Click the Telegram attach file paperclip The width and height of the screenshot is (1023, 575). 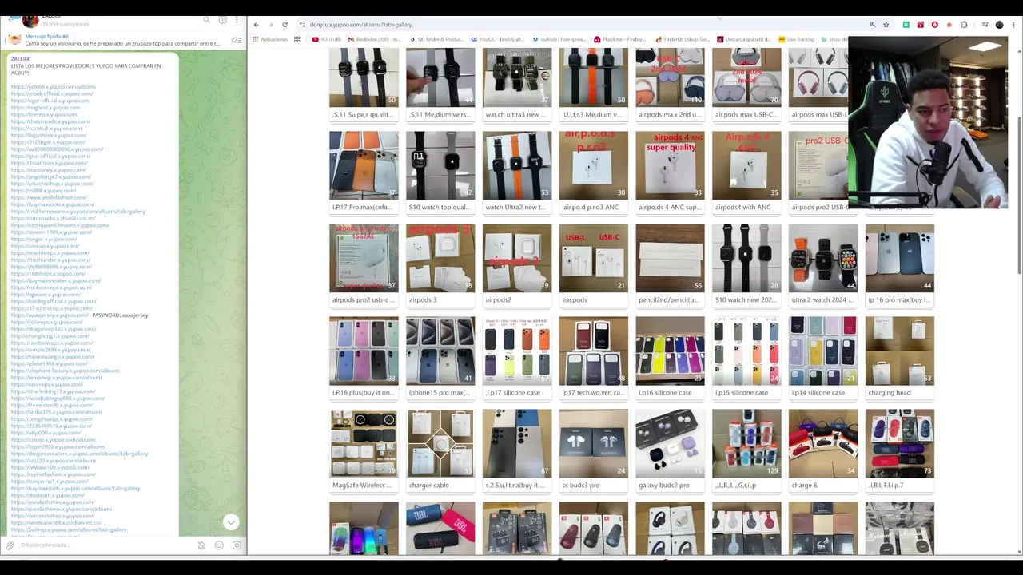click(10, 545)
